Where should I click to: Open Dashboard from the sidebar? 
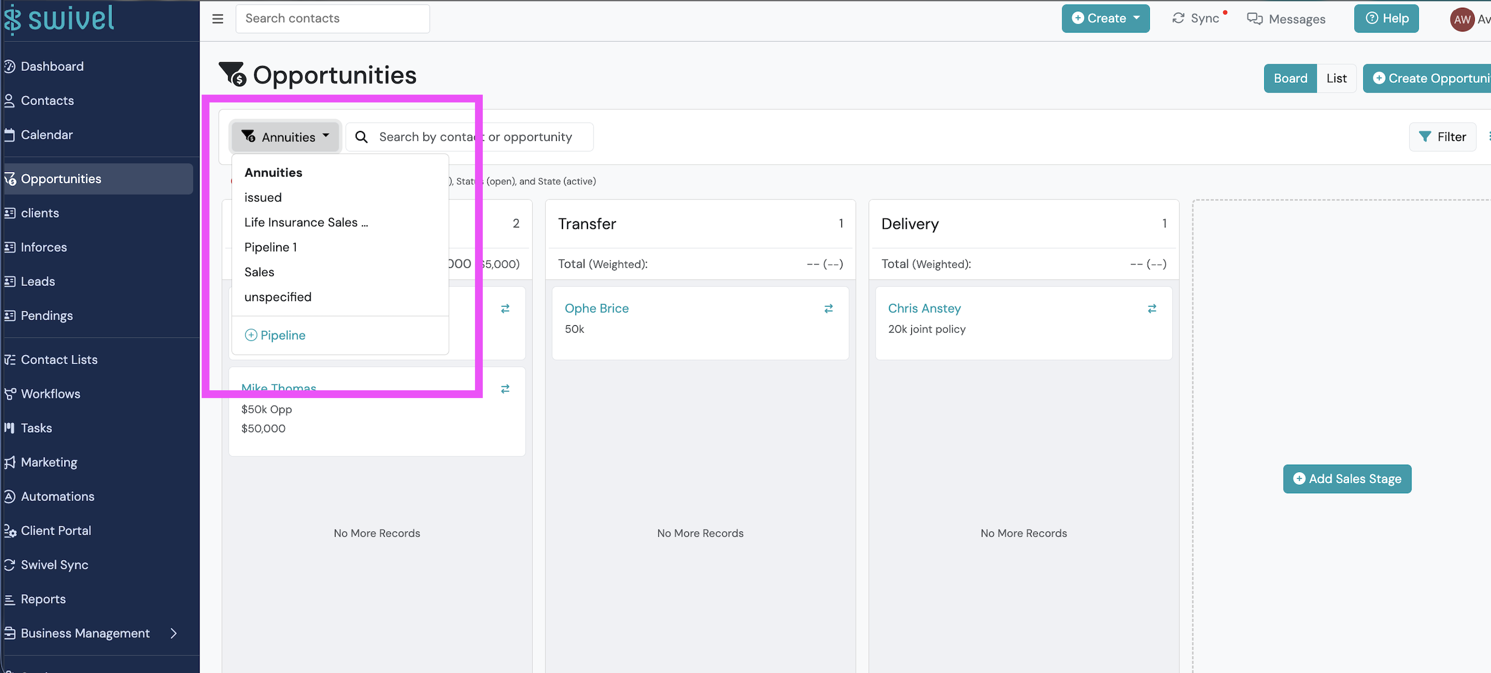(x=52, y=67)
